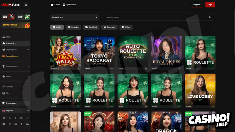Open the Cash Back promo
Screen dimensions: 235x132
pyautogui.click(x=23, y=17)
